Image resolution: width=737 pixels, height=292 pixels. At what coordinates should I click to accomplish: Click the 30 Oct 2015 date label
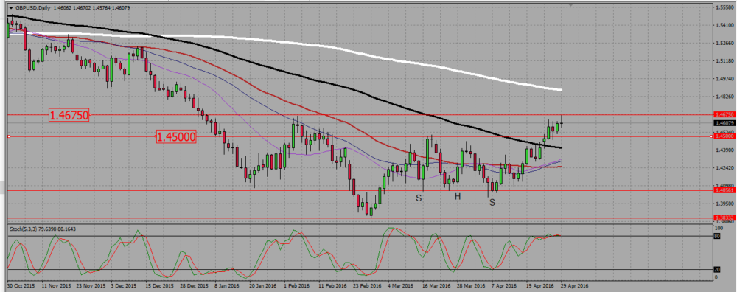(21, 285)
